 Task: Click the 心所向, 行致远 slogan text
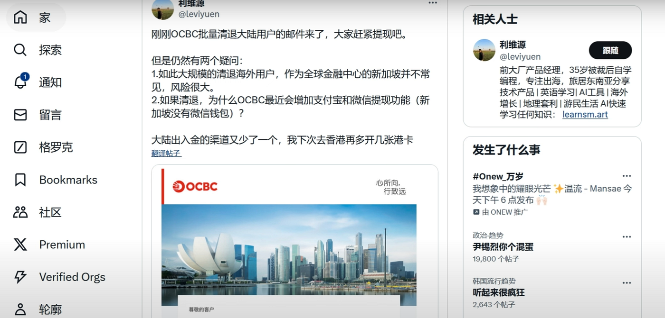click(x=391, y=187)
